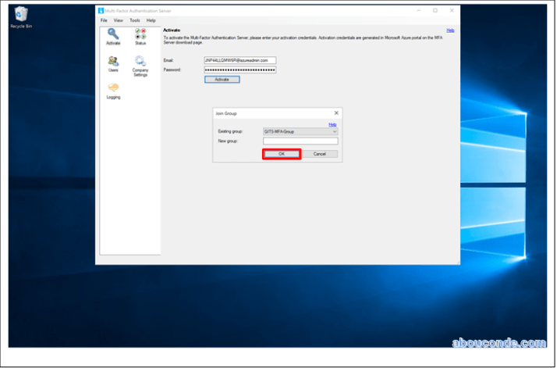Click the Help link in Join Group dialog

(332, 124)
